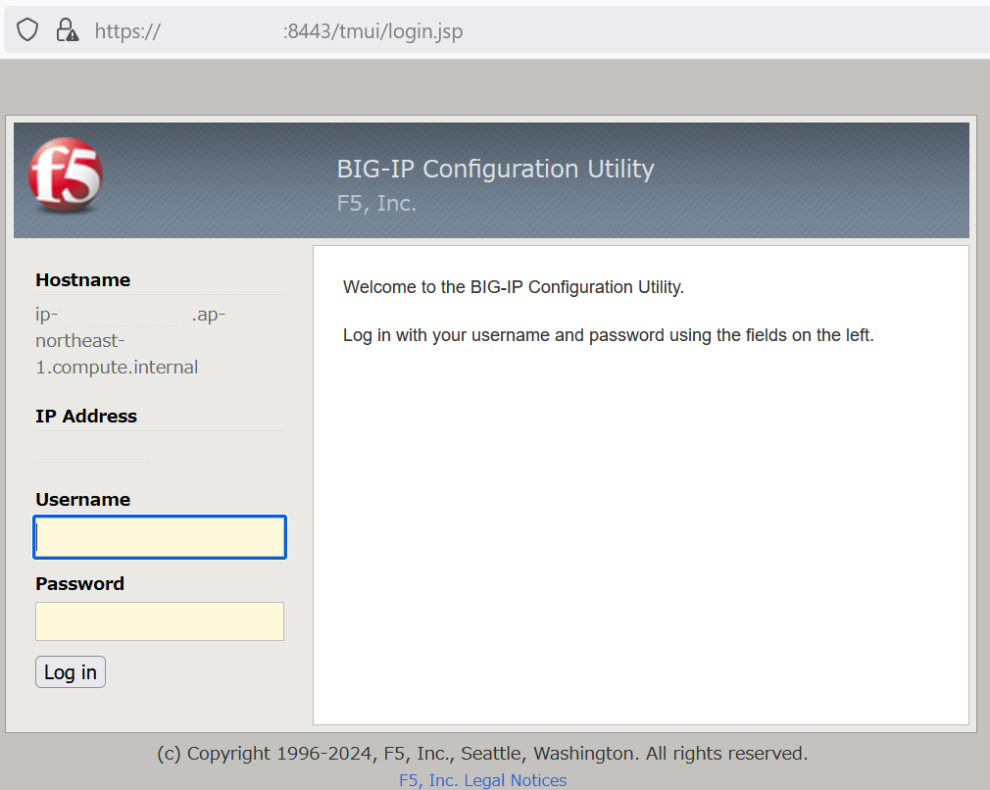
Task: Click the Password field label
Action: [79, 583]
